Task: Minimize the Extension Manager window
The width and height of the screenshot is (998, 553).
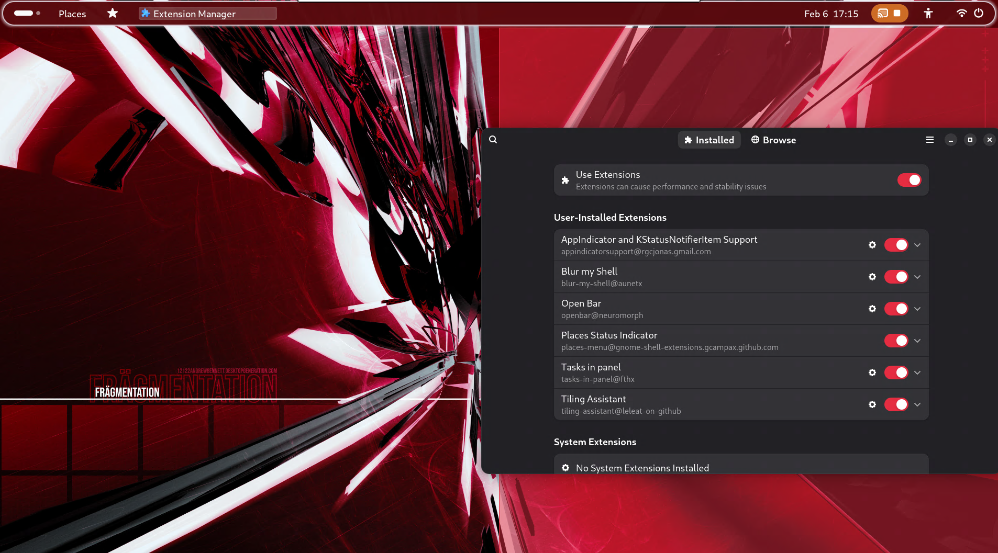Action: click(951, 140)
